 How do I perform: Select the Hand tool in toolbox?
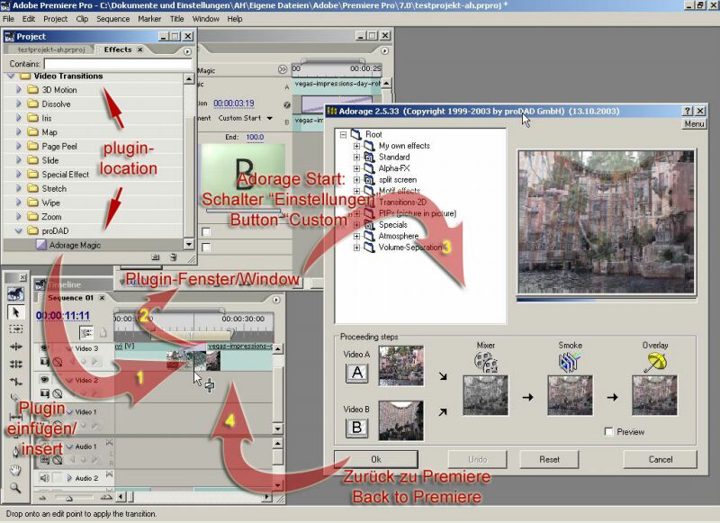coord(15,470)
